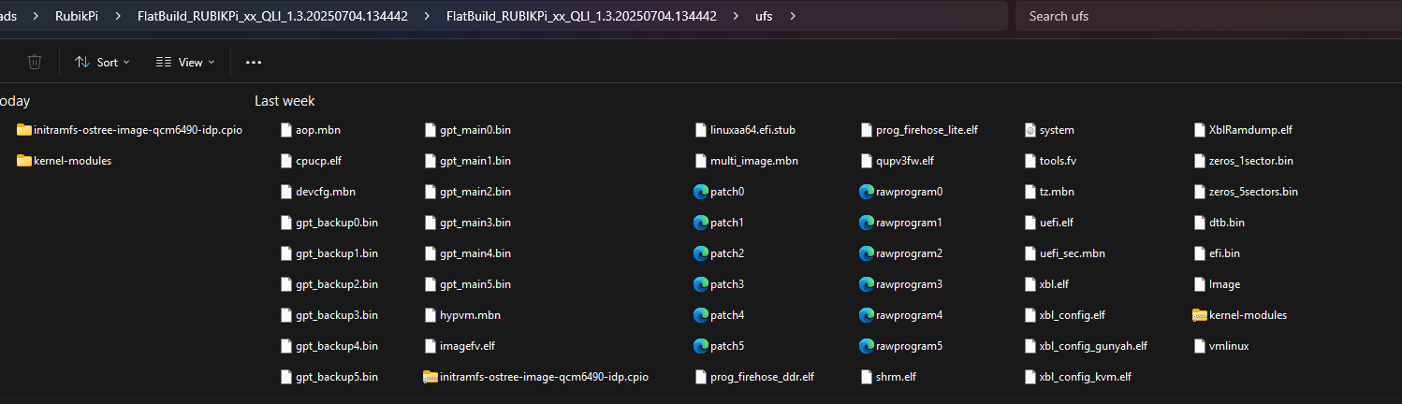Click the Last week group header
This screenshot has height=404, width=1402.
285,101
